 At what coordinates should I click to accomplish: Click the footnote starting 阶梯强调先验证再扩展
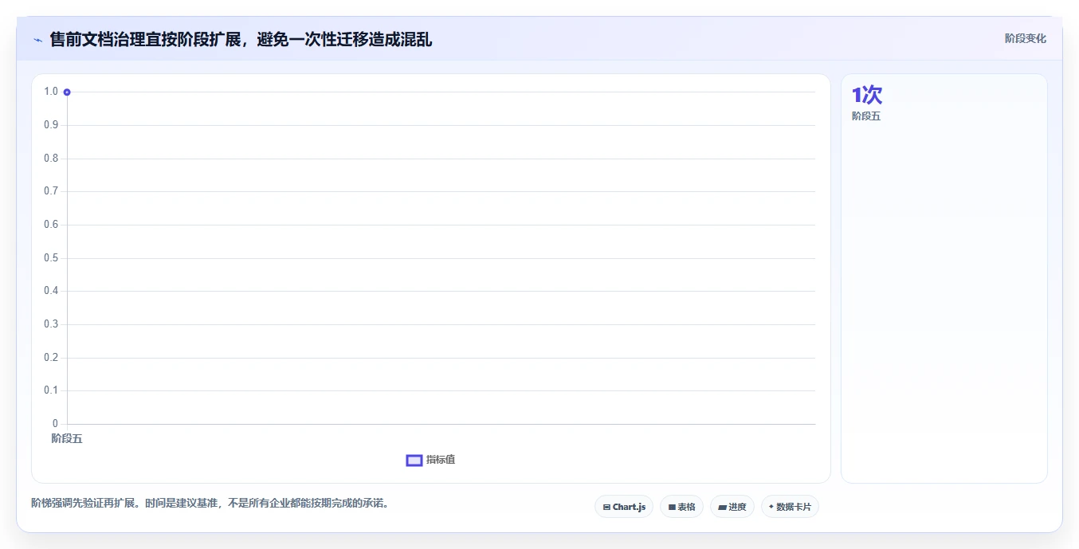coord(210,504)
